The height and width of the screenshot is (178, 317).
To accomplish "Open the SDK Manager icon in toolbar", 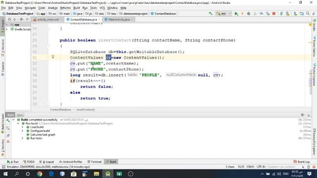I will [x=302, y=13].
